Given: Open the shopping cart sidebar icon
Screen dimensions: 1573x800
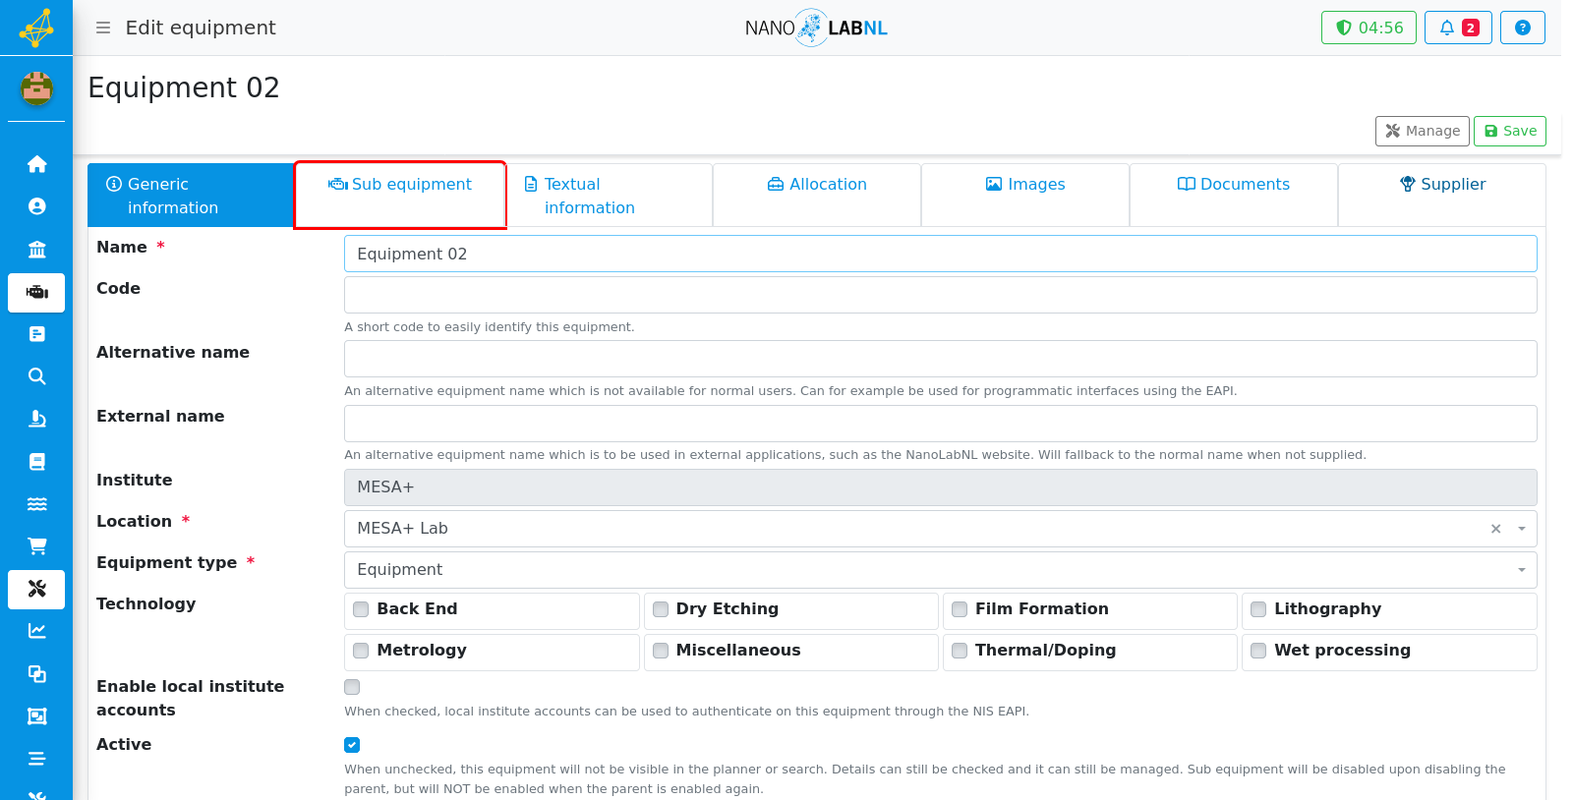Looking at the screenshot, I should [36, 546].
